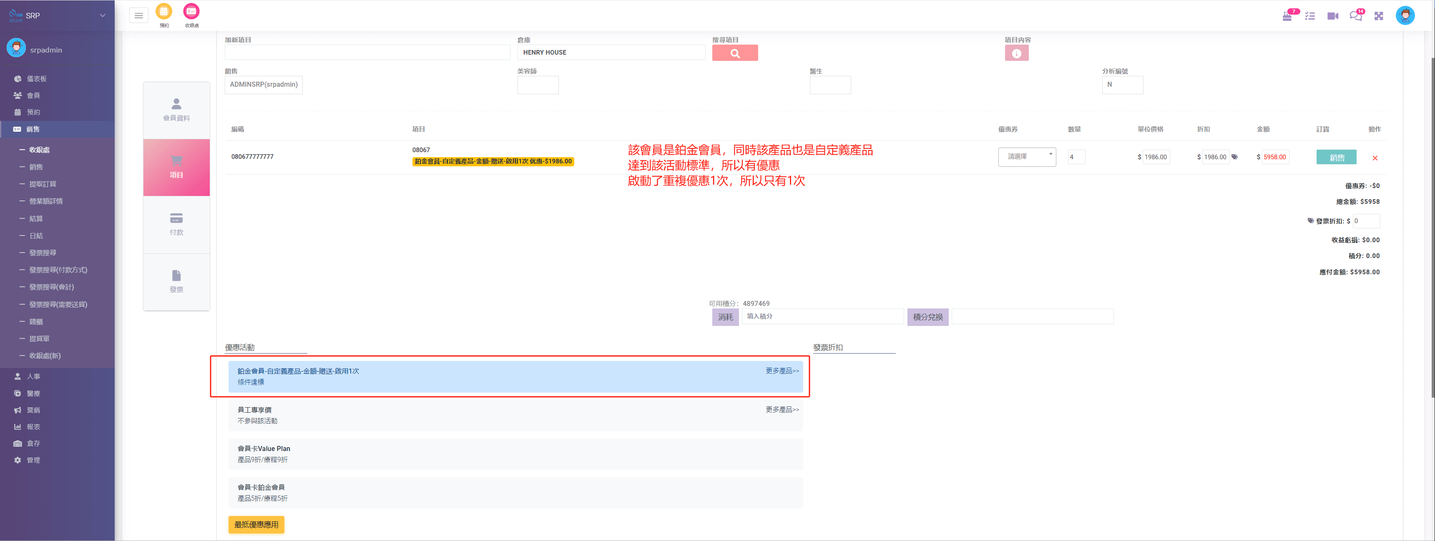This screenshot has height=541, width=1435.
Task: Open the chat messages icon in header
Action: point(1355,16)
